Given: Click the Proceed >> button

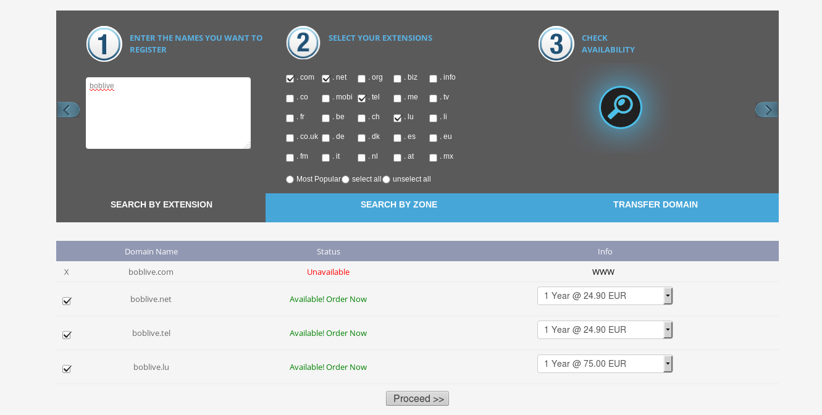Looking at the screenshot, I should tap(417, 398).
